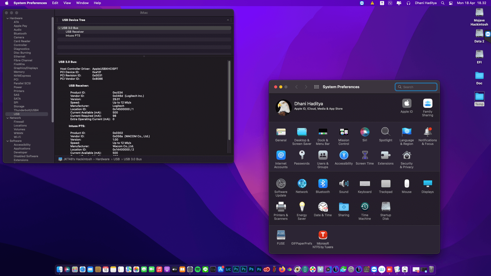
Task: Open the View menu in menu bar
Action: click(67, 3)
